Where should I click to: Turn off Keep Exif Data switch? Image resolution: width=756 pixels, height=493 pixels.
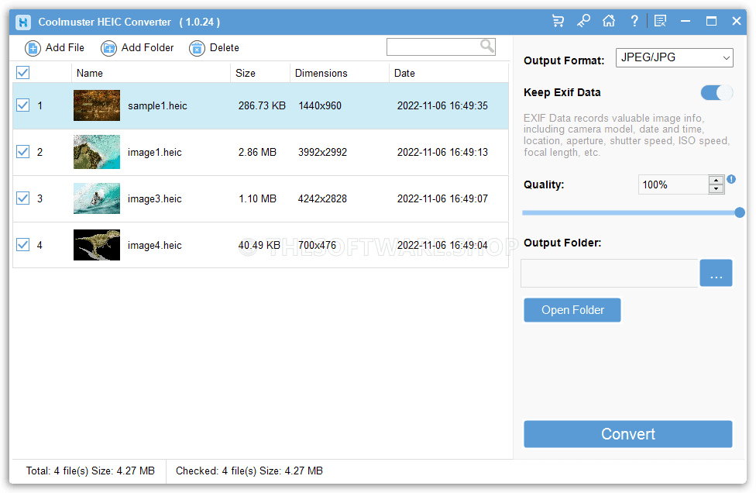(717, 92)
